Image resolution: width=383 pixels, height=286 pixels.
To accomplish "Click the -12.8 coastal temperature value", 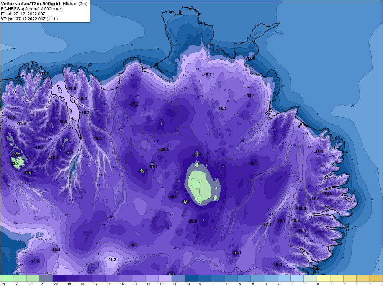I will [x=250, y=58].
